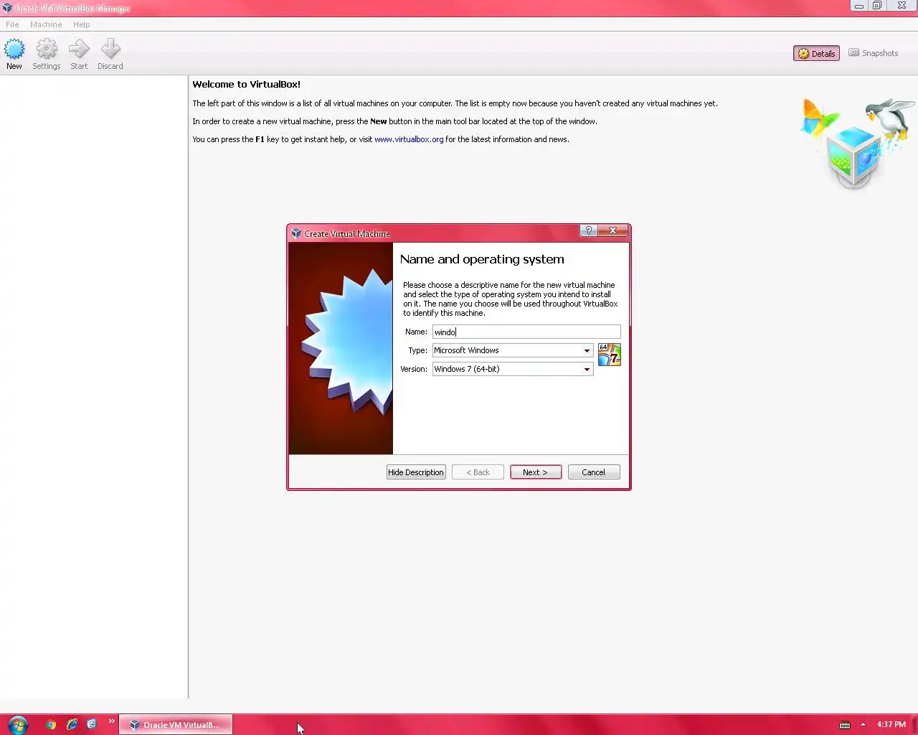Open Settings from the main toolbar
This screenshot has width=918, height=735.
point(47,55)
